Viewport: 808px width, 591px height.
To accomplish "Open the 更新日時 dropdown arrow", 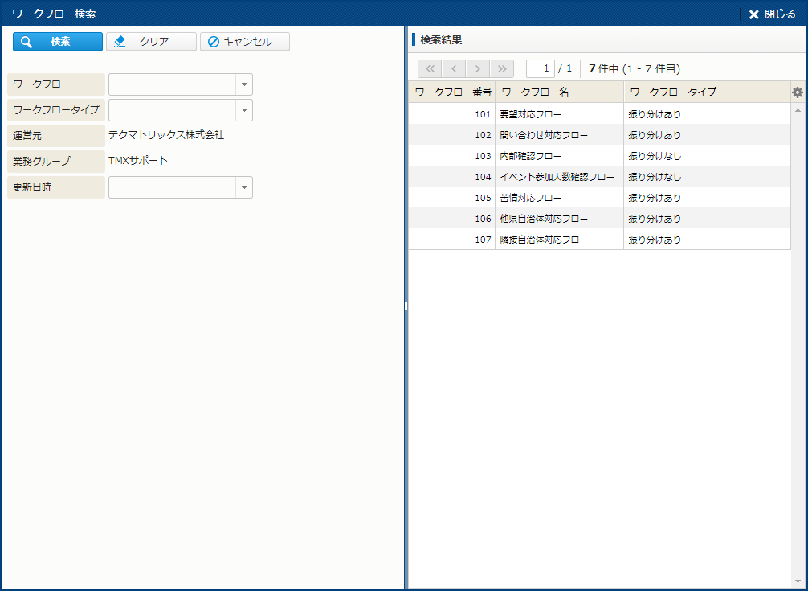I will pos(244,187).
